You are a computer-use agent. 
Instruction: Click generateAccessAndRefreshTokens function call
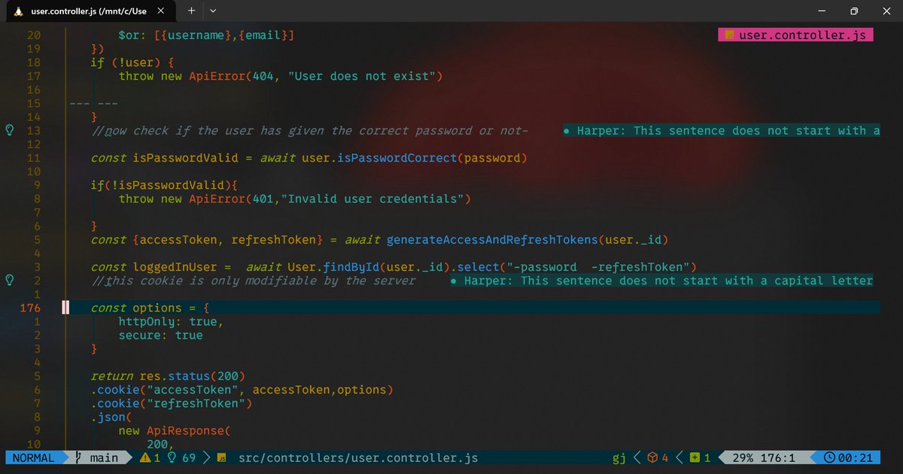click(x=492, y=240)
